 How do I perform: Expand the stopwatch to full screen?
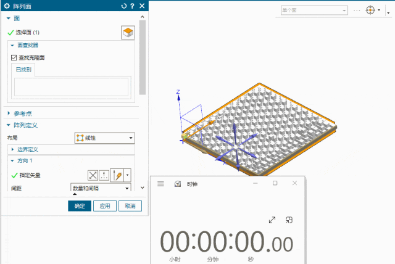pyautogui.click(x=272, y=220)
